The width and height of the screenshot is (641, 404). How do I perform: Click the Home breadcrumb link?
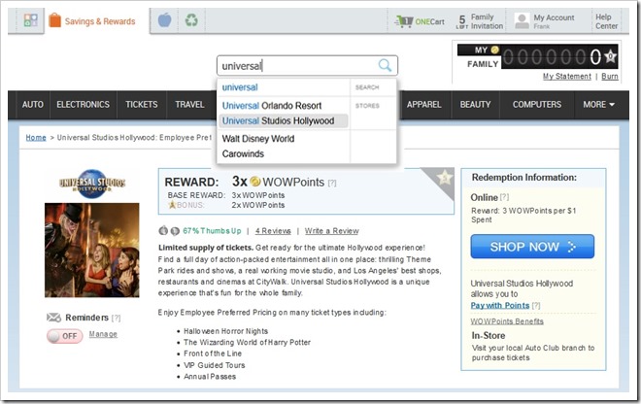click(x=36, y=137)
